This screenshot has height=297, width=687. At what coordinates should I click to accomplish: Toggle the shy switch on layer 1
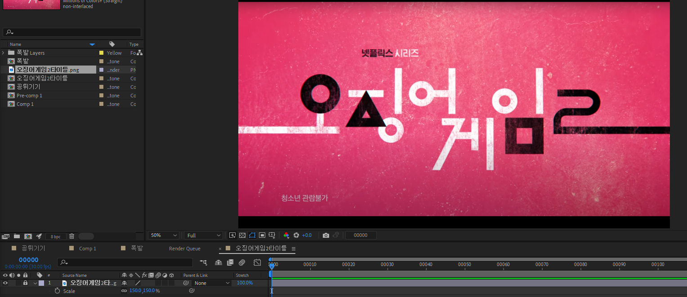[x=124, y=283]
